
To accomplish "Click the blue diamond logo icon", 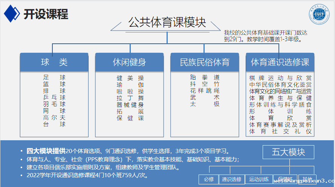I will (12, 14).
